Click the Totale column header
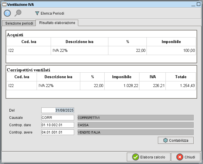 tap(181, 77)
